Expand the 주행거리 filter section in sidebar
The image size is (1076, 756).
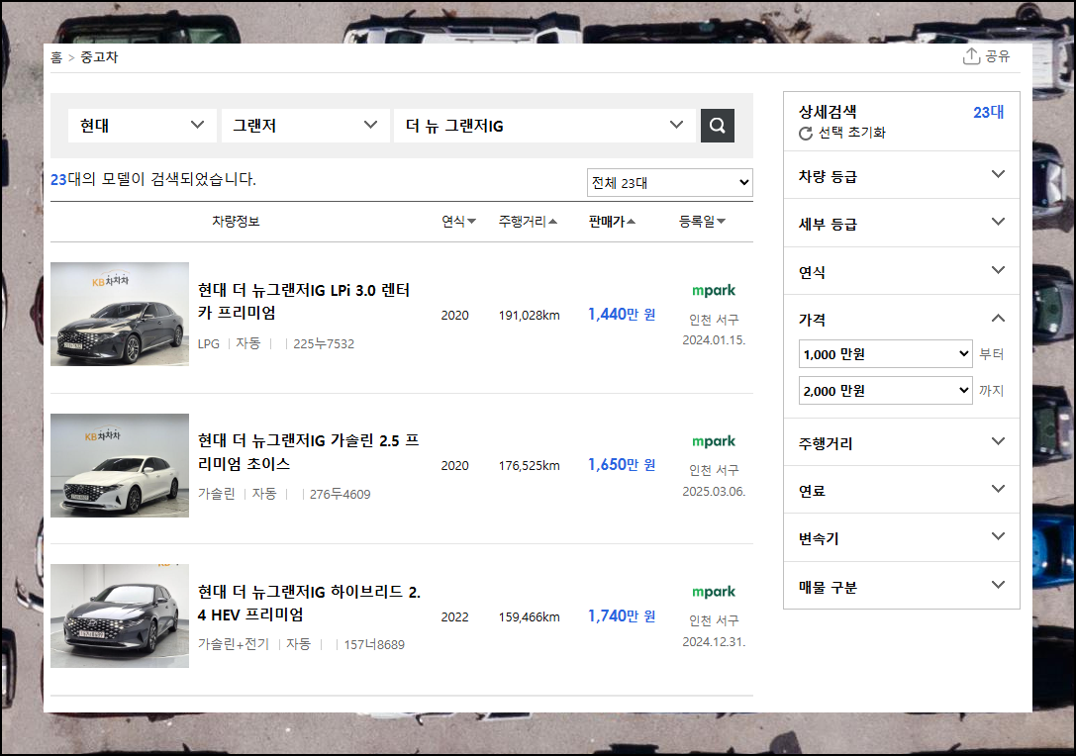[902, 442]
